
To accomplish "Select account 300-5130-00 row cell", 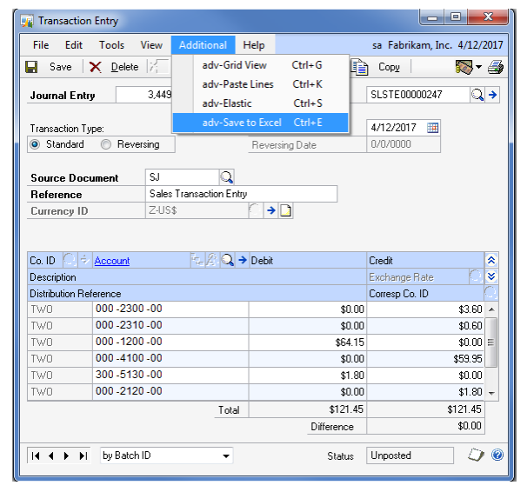I will click(170, 375).
